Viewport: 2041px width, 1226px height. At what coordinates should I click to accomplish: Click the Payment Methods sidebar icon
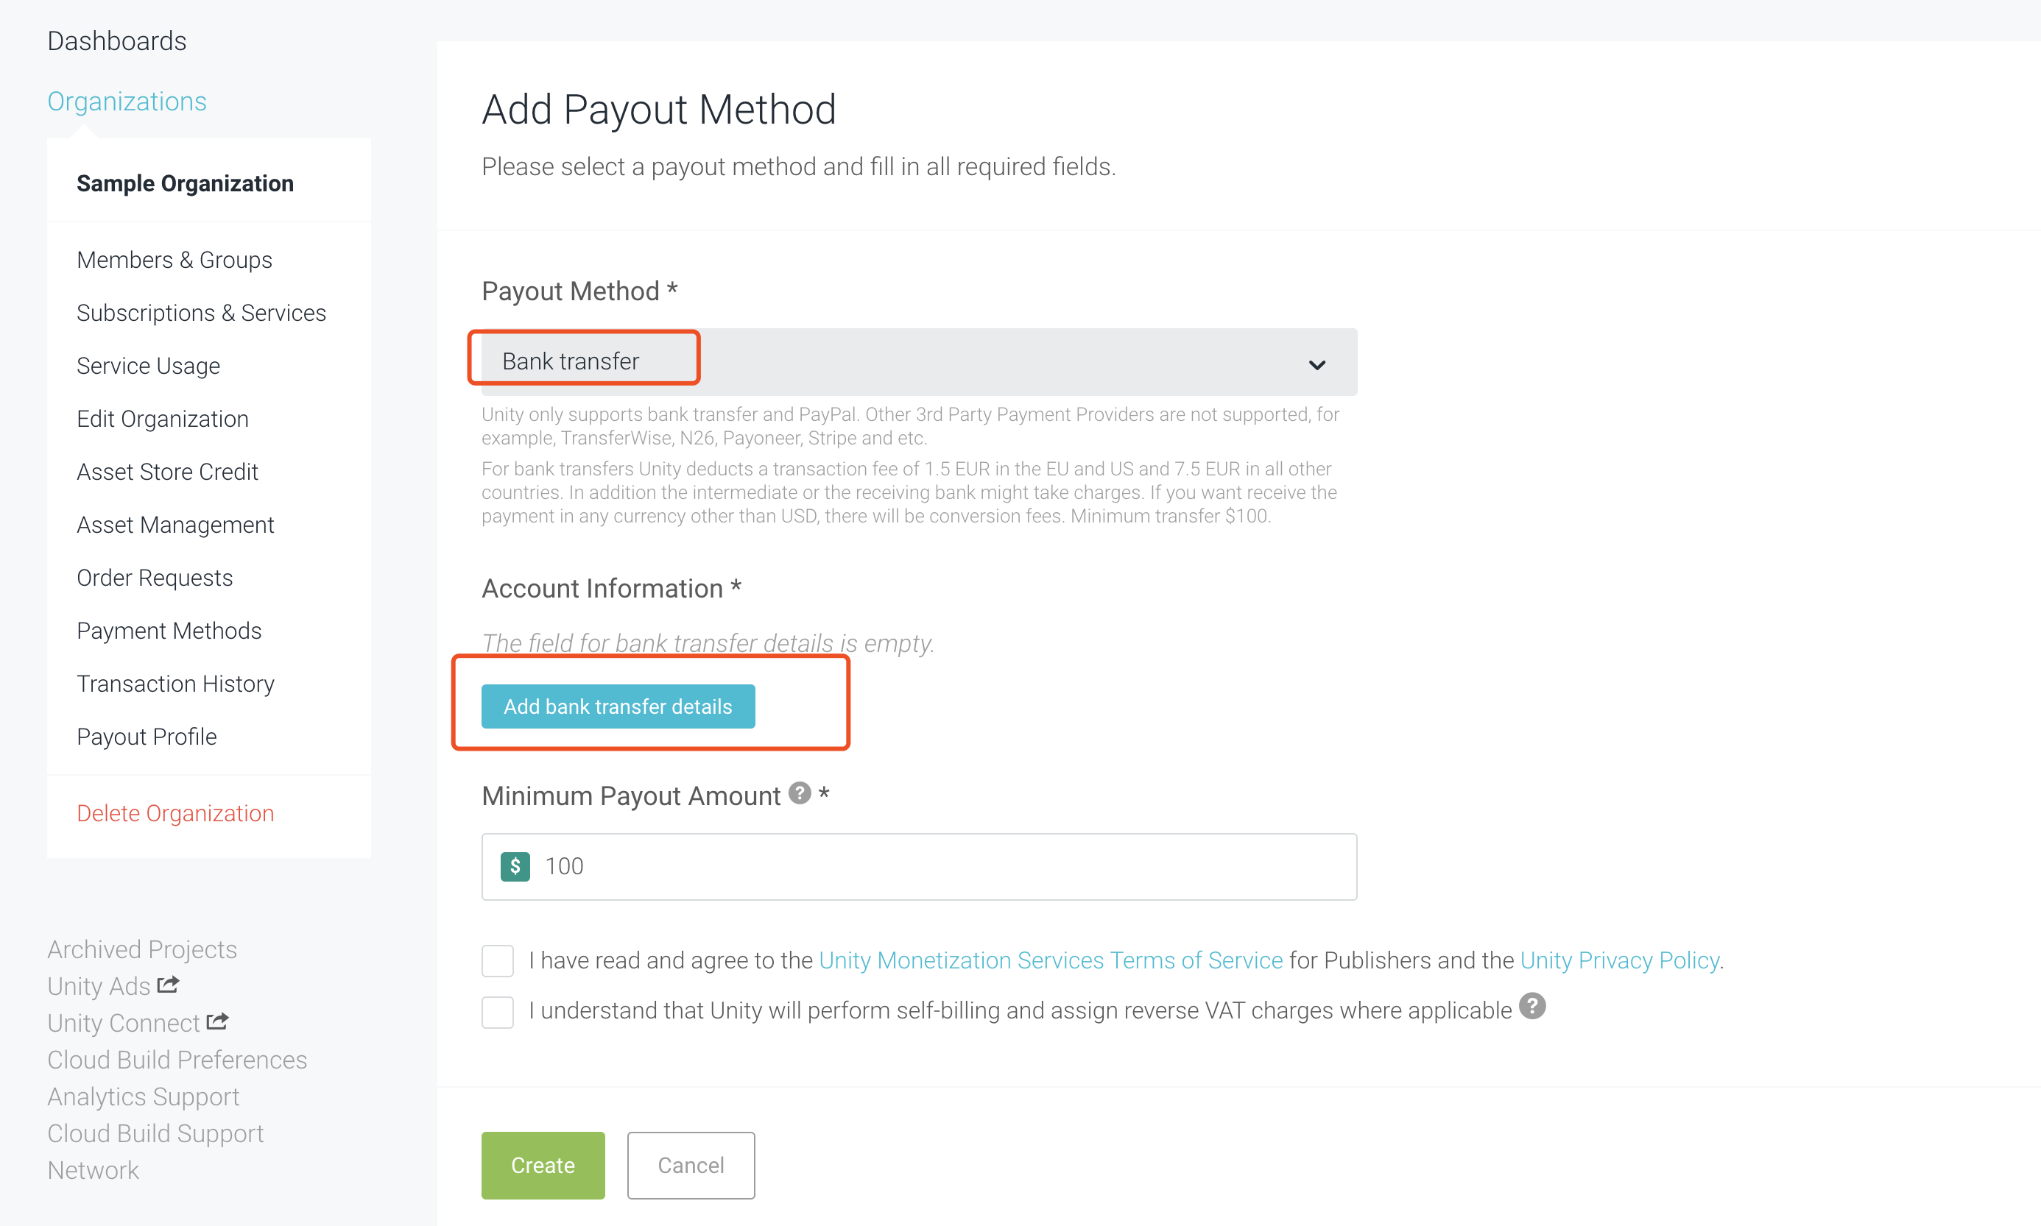(x=169, y=630)
